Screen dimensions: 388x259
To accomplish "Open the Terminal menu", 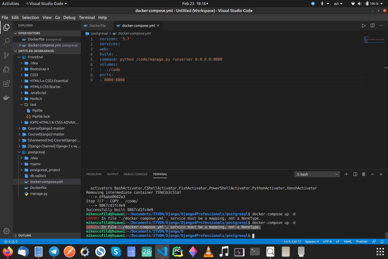I will (87, 17).
